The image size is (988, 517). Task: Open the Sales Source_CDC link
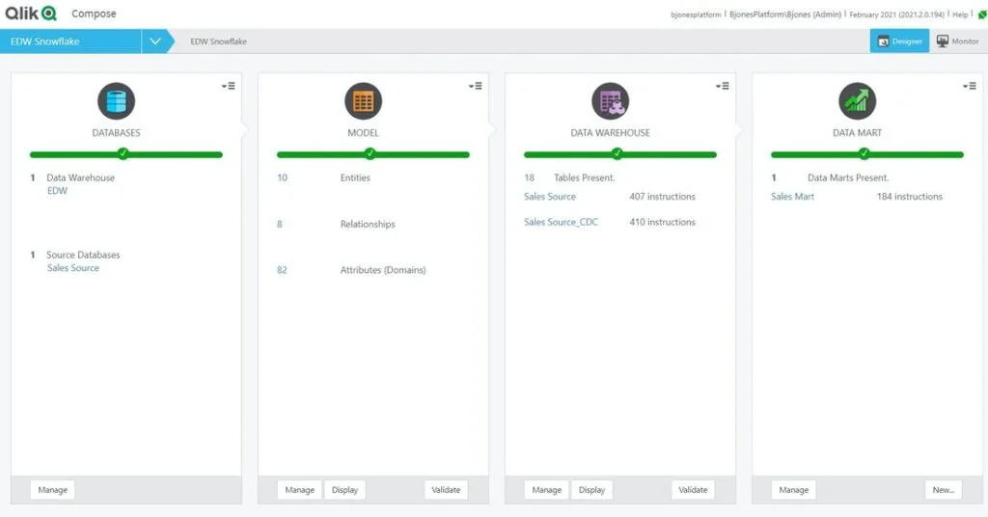561,222
